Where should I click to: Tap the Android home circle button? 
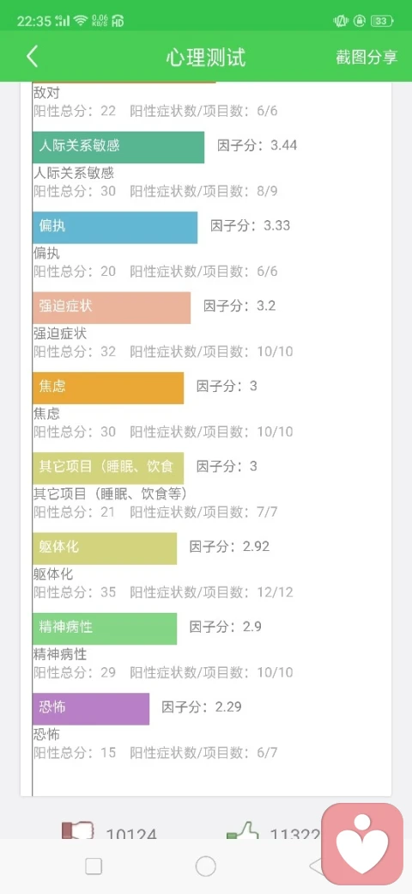pyautogui.click(x=206, y=866)
